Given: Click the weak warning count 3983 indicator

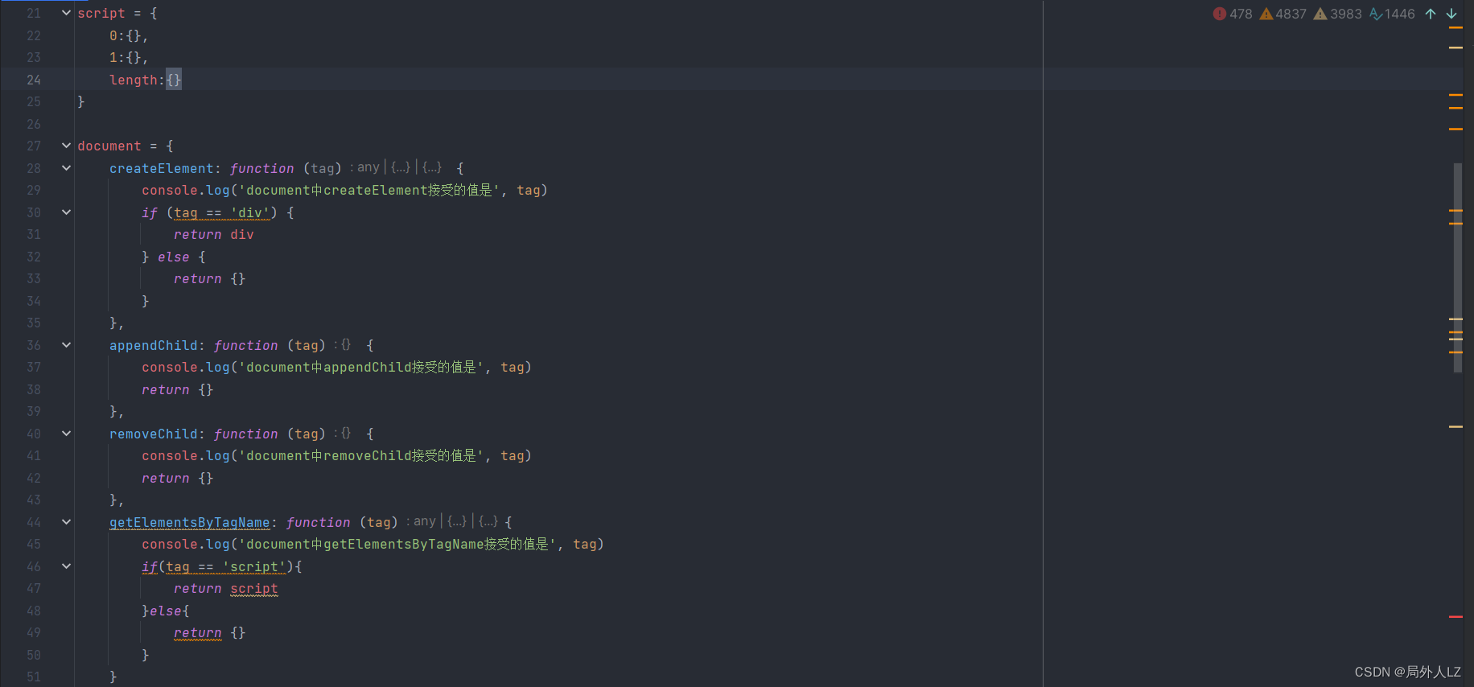Looking at the screenshot, I should pyautogui.click(x=1338, y=14).
